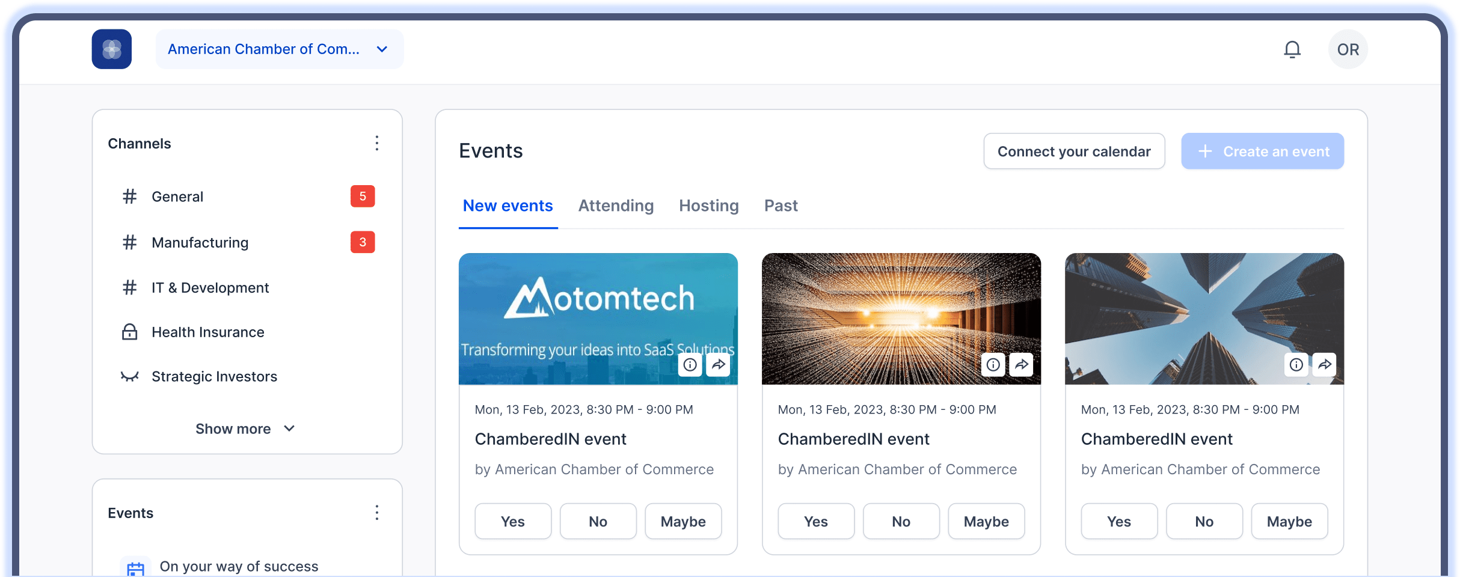Screen dimensions: 1460x577
Task: Open the Channels options kebab menu
Action: tap(377, 143)
